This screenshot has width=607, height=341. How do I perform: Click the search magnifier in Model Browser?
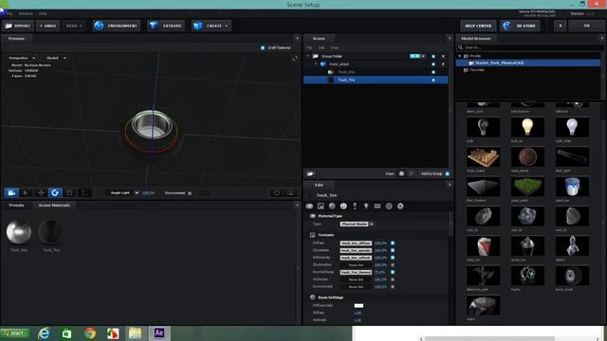pyautogui.click(x=461, y=47)
